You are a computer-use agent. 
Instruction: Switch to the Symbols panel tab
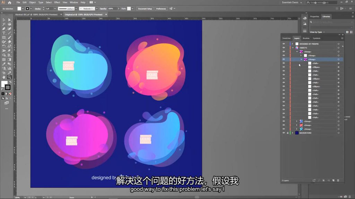[317, 38]
